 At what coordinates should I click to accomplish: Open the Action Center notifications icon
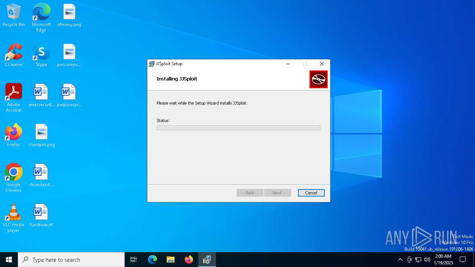(x=463, y=260)
